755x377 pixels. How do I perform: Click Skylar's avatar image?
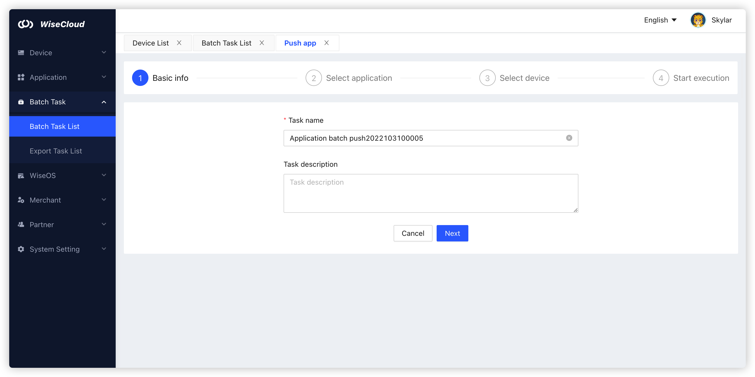click(698, 20)
